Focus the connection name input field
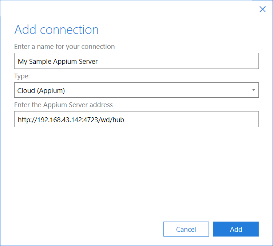 [x=136, y=61]
